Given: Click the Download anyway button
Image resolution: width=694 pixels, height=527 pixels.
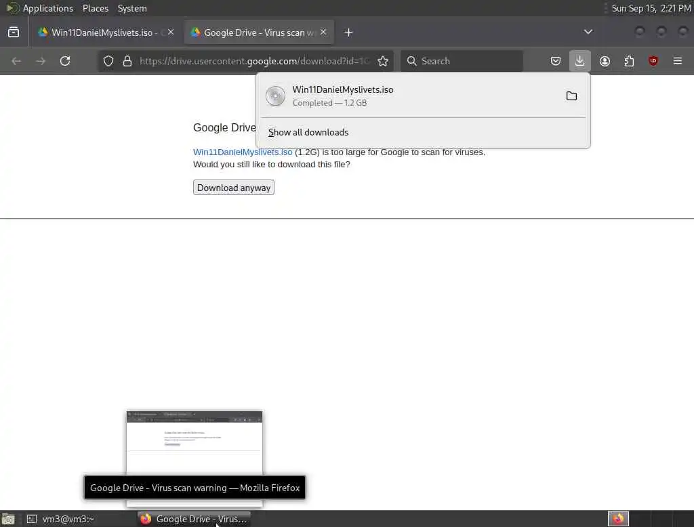Looking at the screenshot, I should pyautogui.click(x=234, y=188).
